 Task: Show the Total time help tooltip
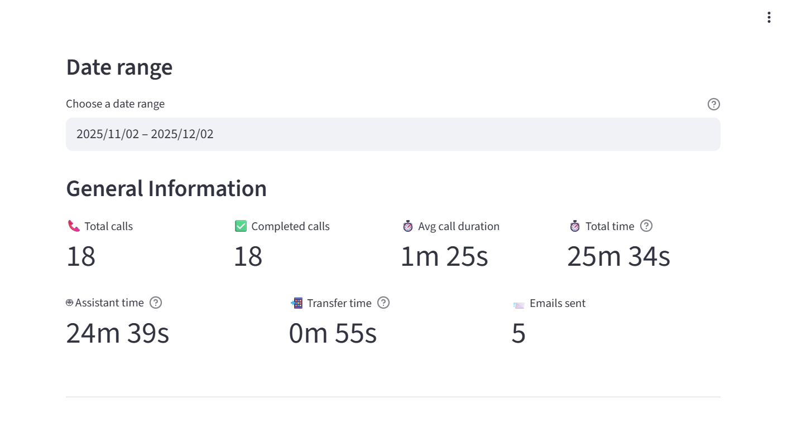(x=646, y=226)
